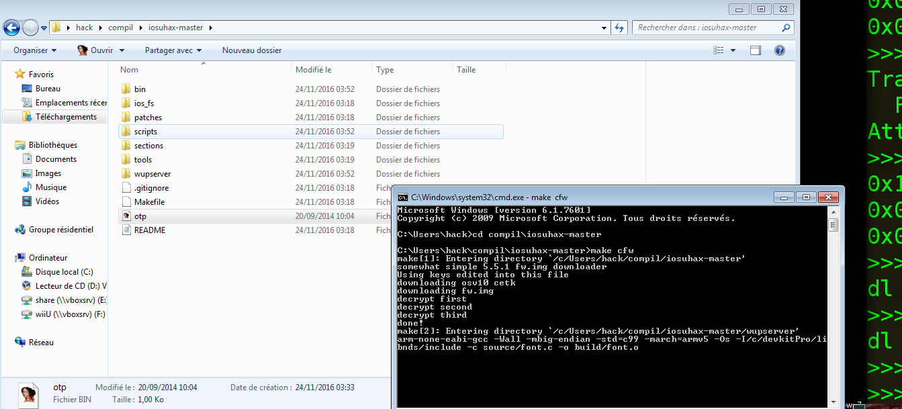Screen dimensions: 902x409
Task: Expand the view options dropdown arrow
Action: tap(733, 50)
